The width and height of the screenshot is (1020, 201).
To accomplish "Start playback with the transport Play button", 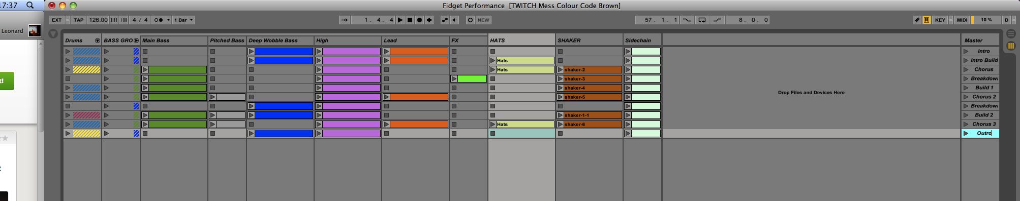I will [400, 20].
